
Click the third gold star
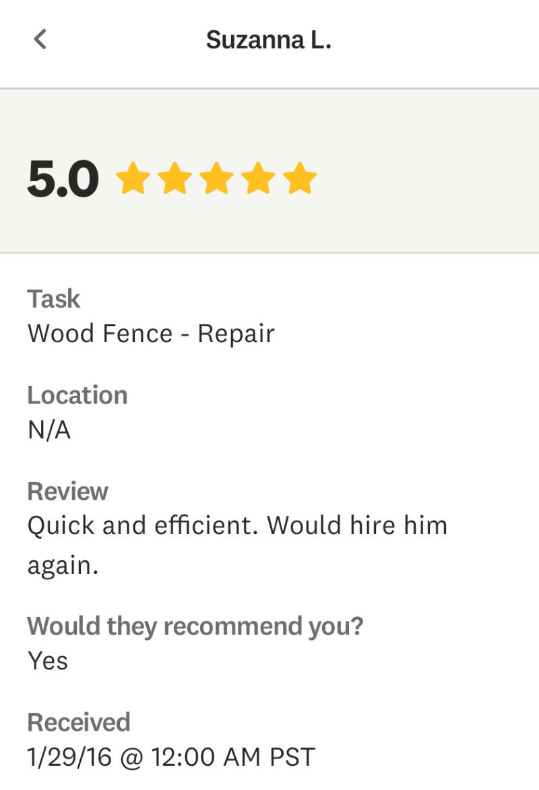point(216,178)
